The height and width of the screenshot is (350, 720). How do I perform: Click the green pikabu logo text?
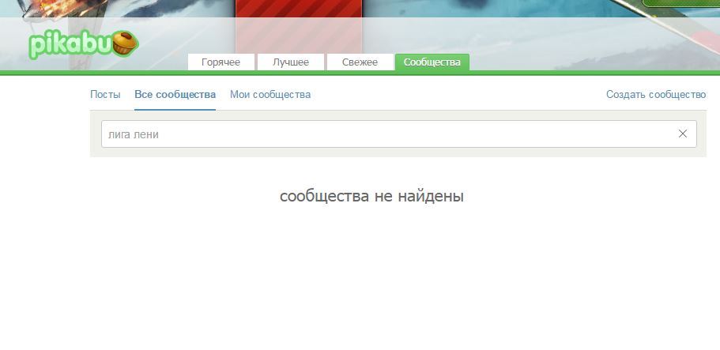pyautogui.click(x=70, y=46)
